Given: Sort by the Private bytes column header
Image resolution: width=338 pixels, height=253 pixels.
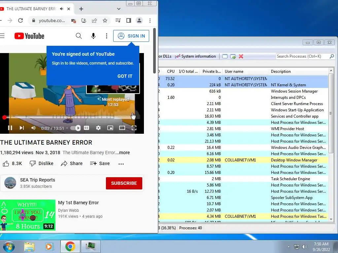Looking at the screenshot, I should click(211, 71).
